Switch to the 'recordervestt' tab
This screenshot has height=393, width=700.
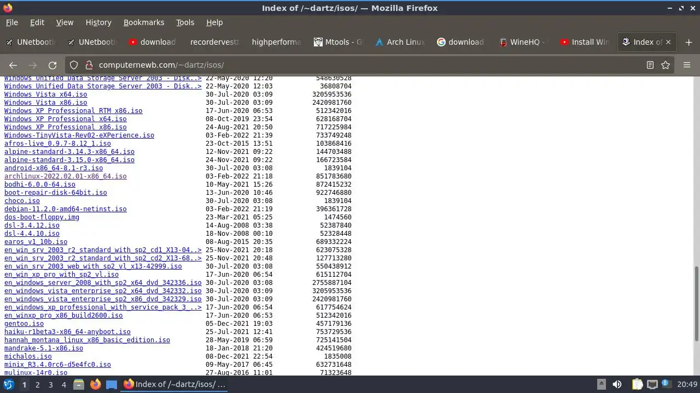coord(214,42)
